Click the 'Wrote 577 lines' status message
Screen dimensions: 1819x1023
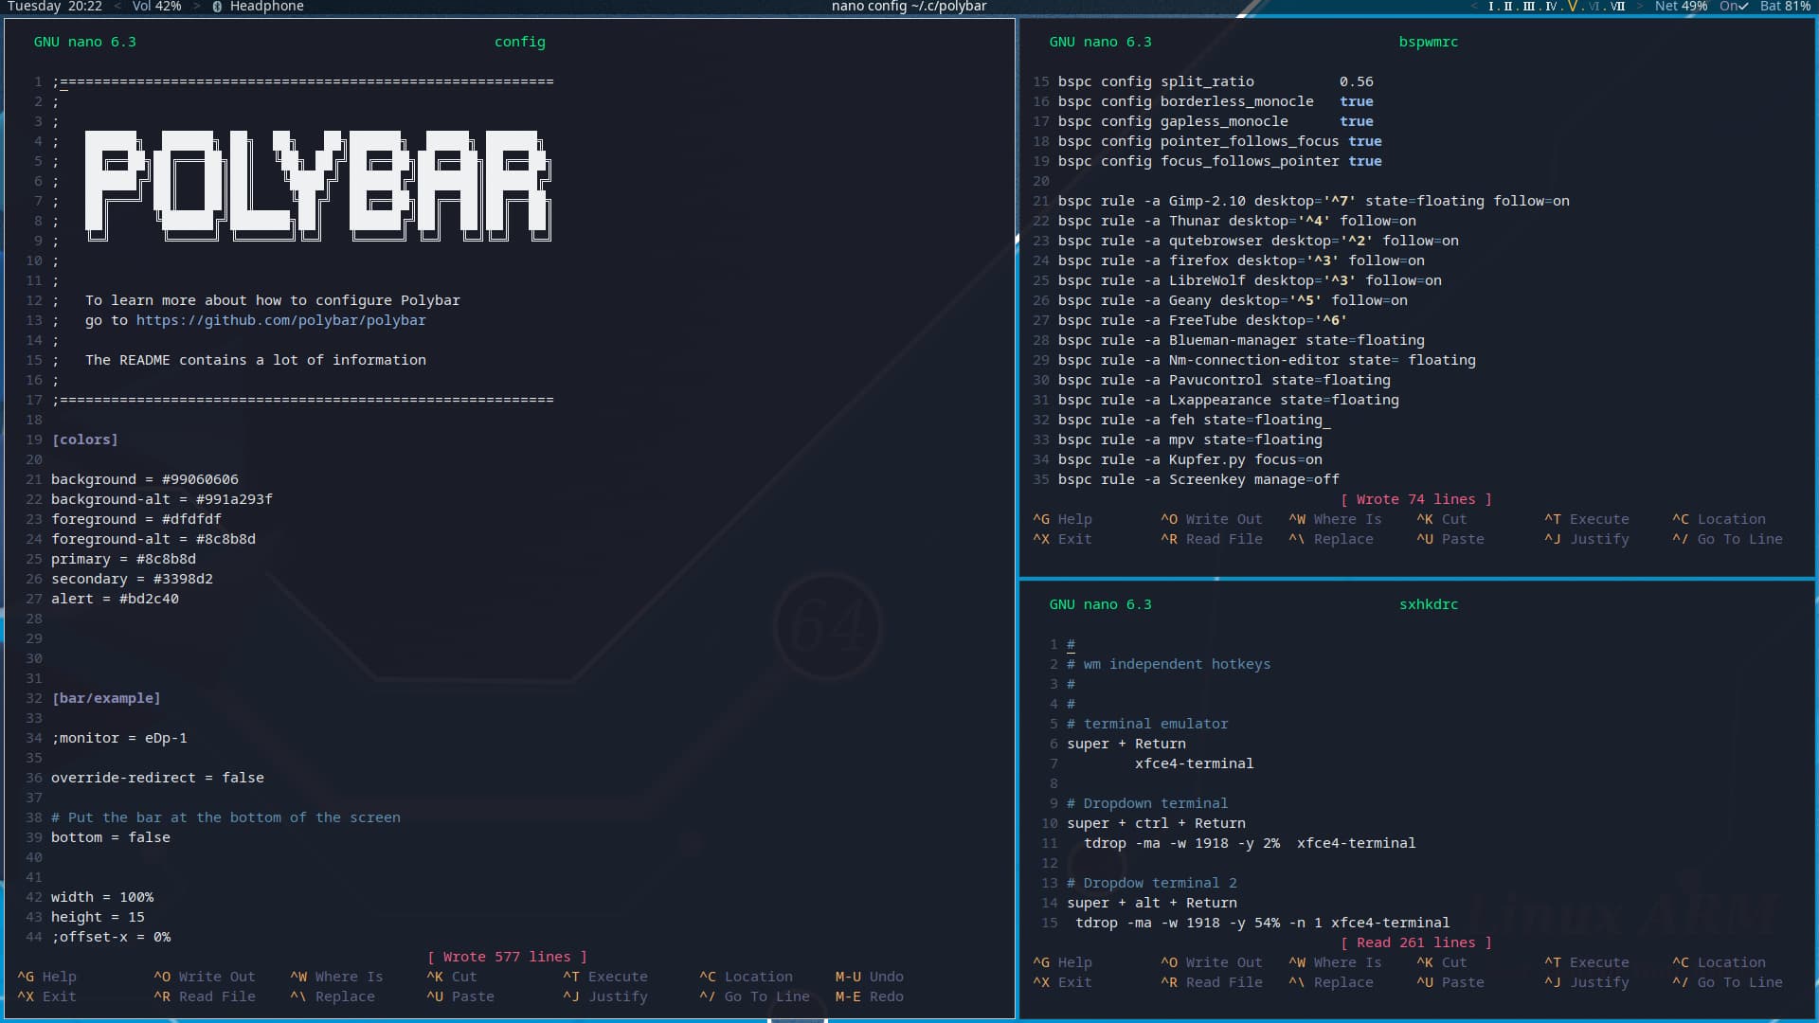pos(507,957)
